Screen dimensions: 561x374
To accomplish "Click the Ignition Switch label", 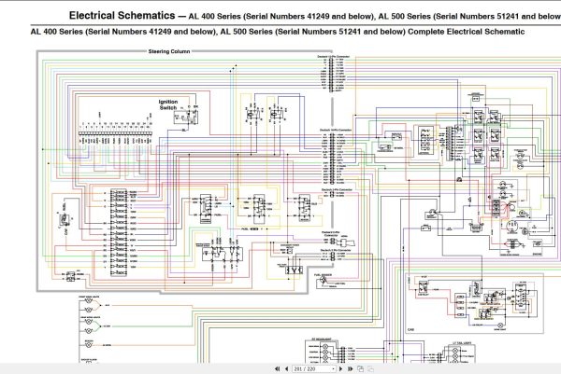I will (168, 104).
